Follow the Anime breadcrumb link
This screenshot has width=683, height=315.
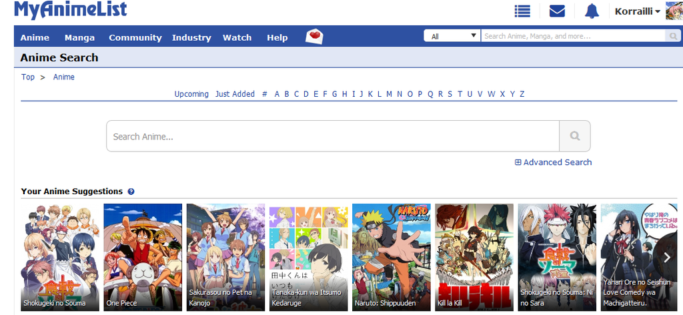[x=64, y=77]
